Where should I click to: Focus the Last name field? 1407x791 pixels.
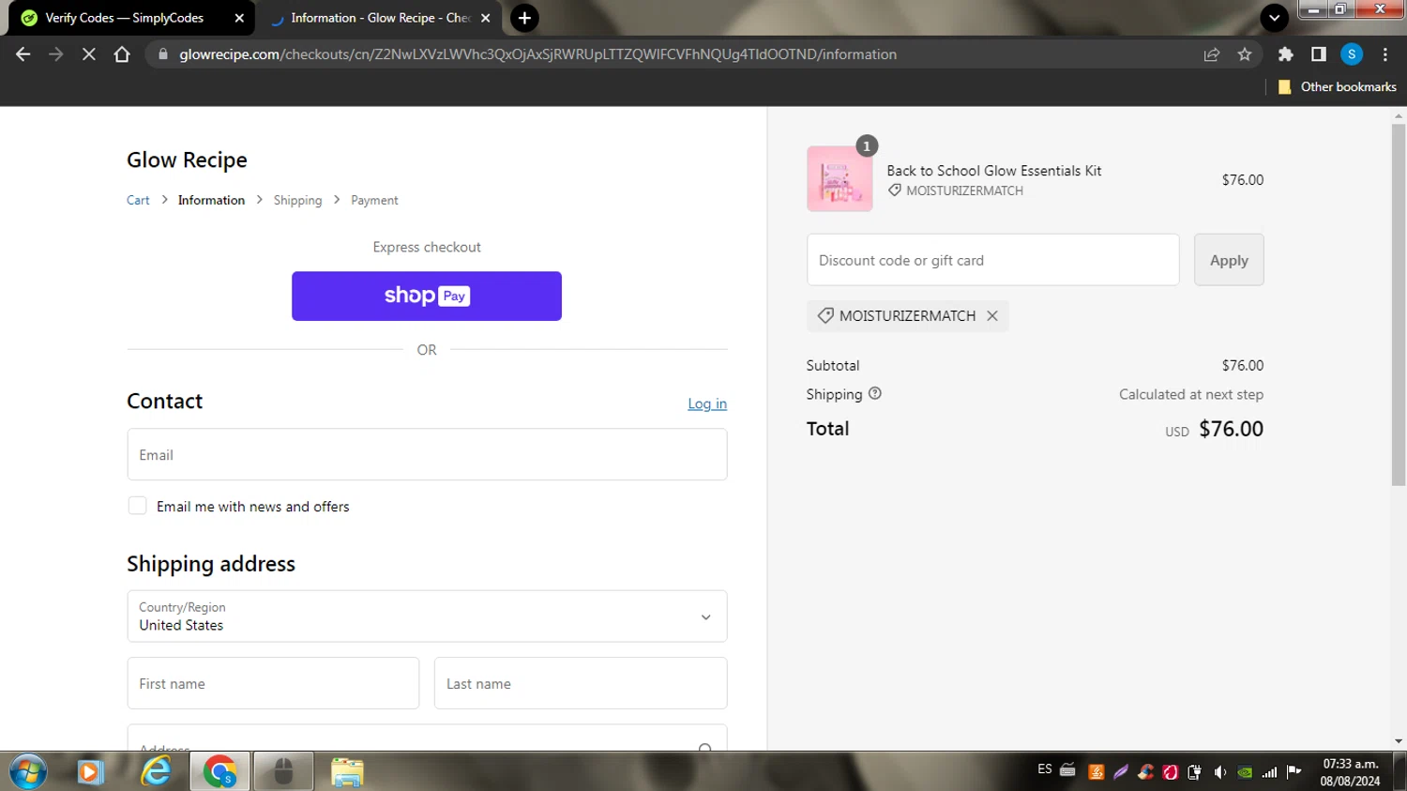(x=581, y=683)
